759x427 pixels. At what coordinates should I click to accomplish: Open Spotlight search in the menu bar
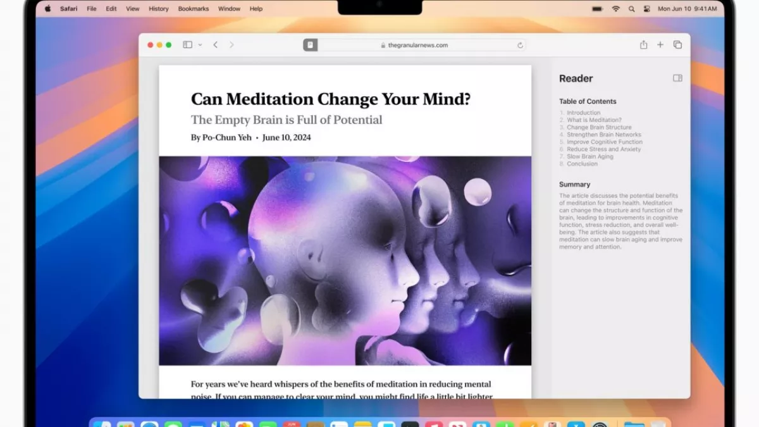click(x=631, y=9)
